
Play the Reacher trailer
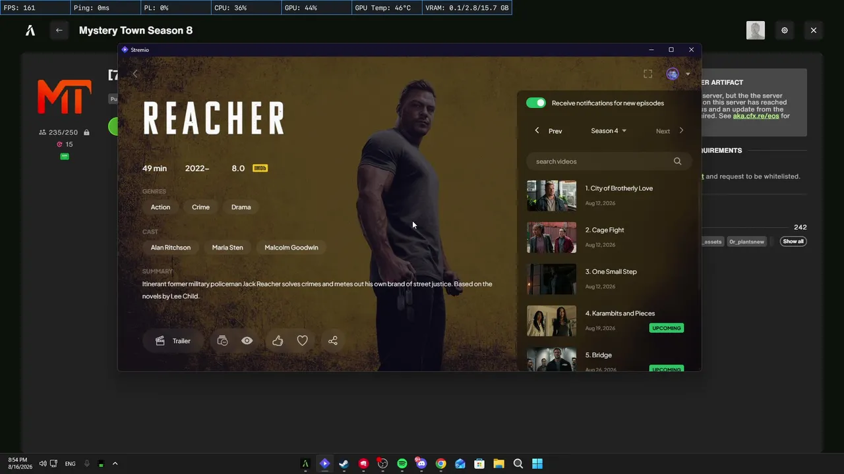tap(173, 341)
